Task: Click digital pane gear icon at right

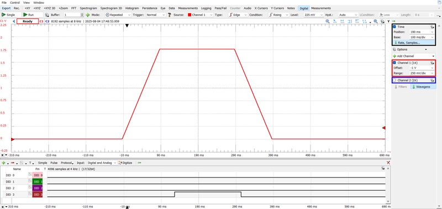Action: [383, 169]
